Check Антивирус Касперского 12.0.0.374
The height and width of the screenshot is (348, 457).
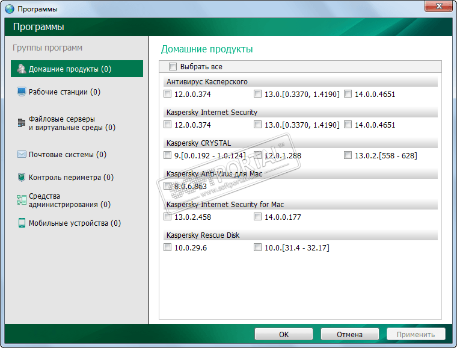pyautogui.click(x=168, y=94)
